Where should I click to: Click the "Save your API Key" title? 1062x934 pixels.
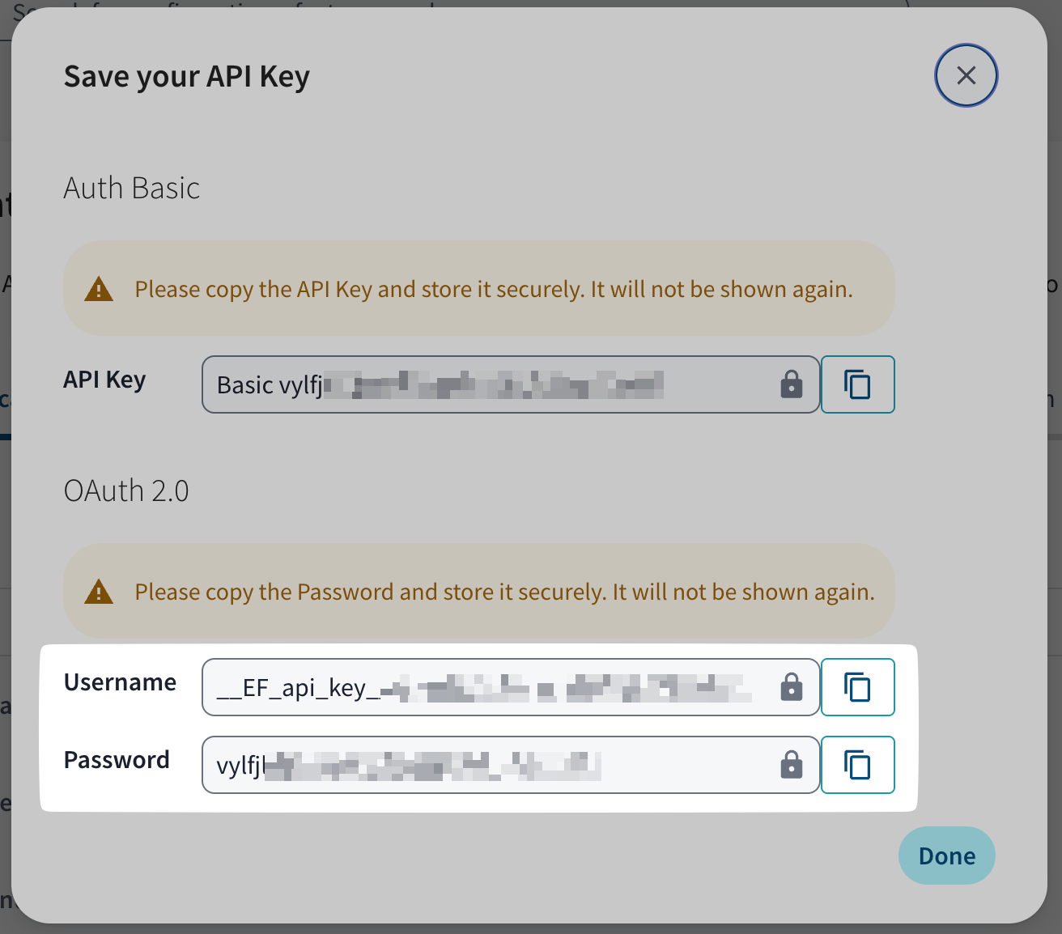click(x=187, y=77)
